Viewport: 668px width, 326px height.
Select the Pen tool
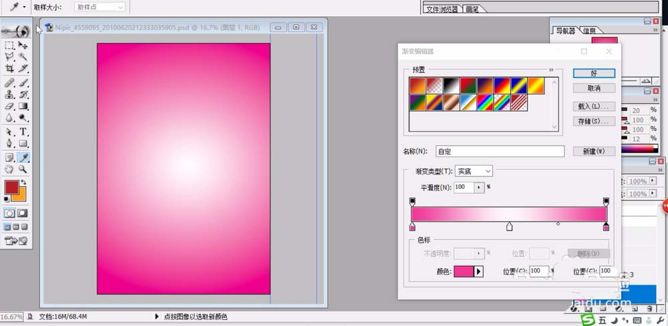[9, 143]
